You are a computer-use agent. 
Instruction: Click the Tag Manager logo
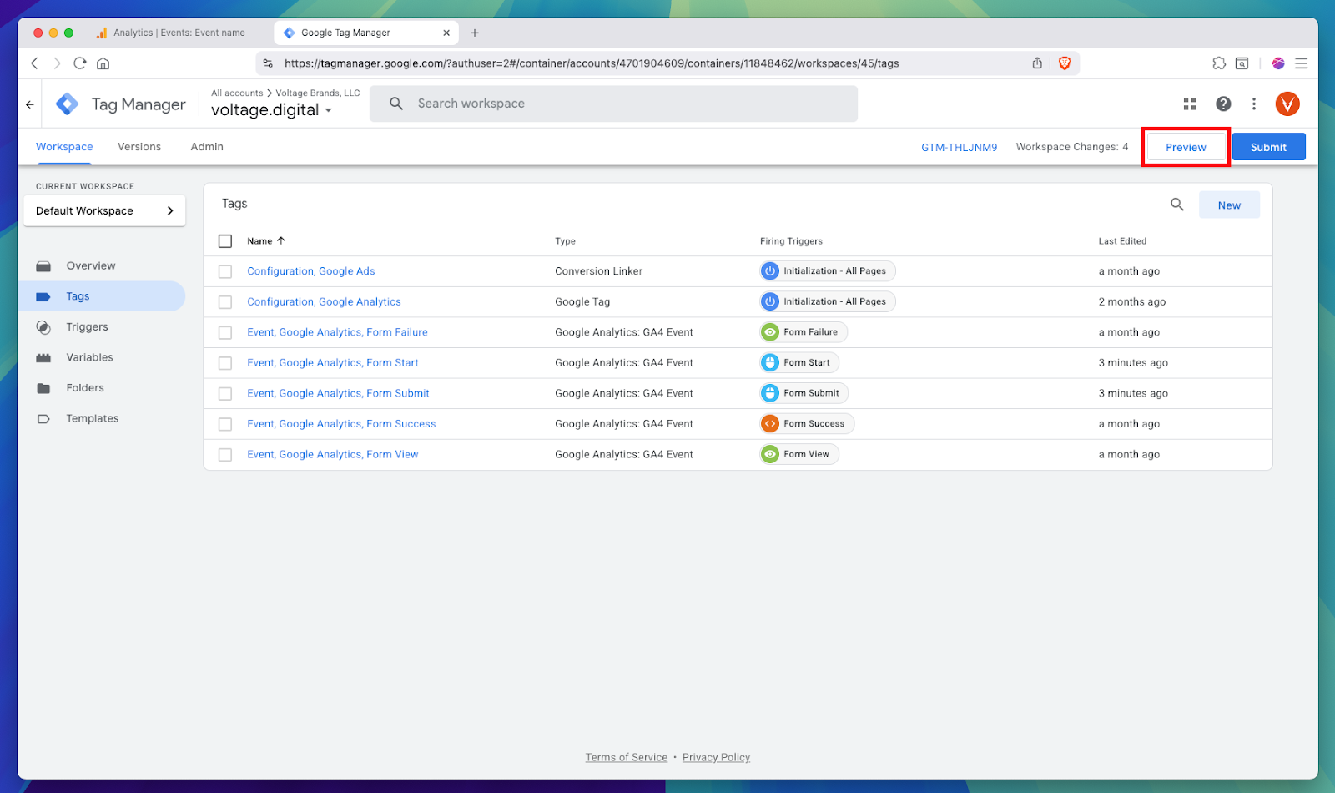(67, 104)
